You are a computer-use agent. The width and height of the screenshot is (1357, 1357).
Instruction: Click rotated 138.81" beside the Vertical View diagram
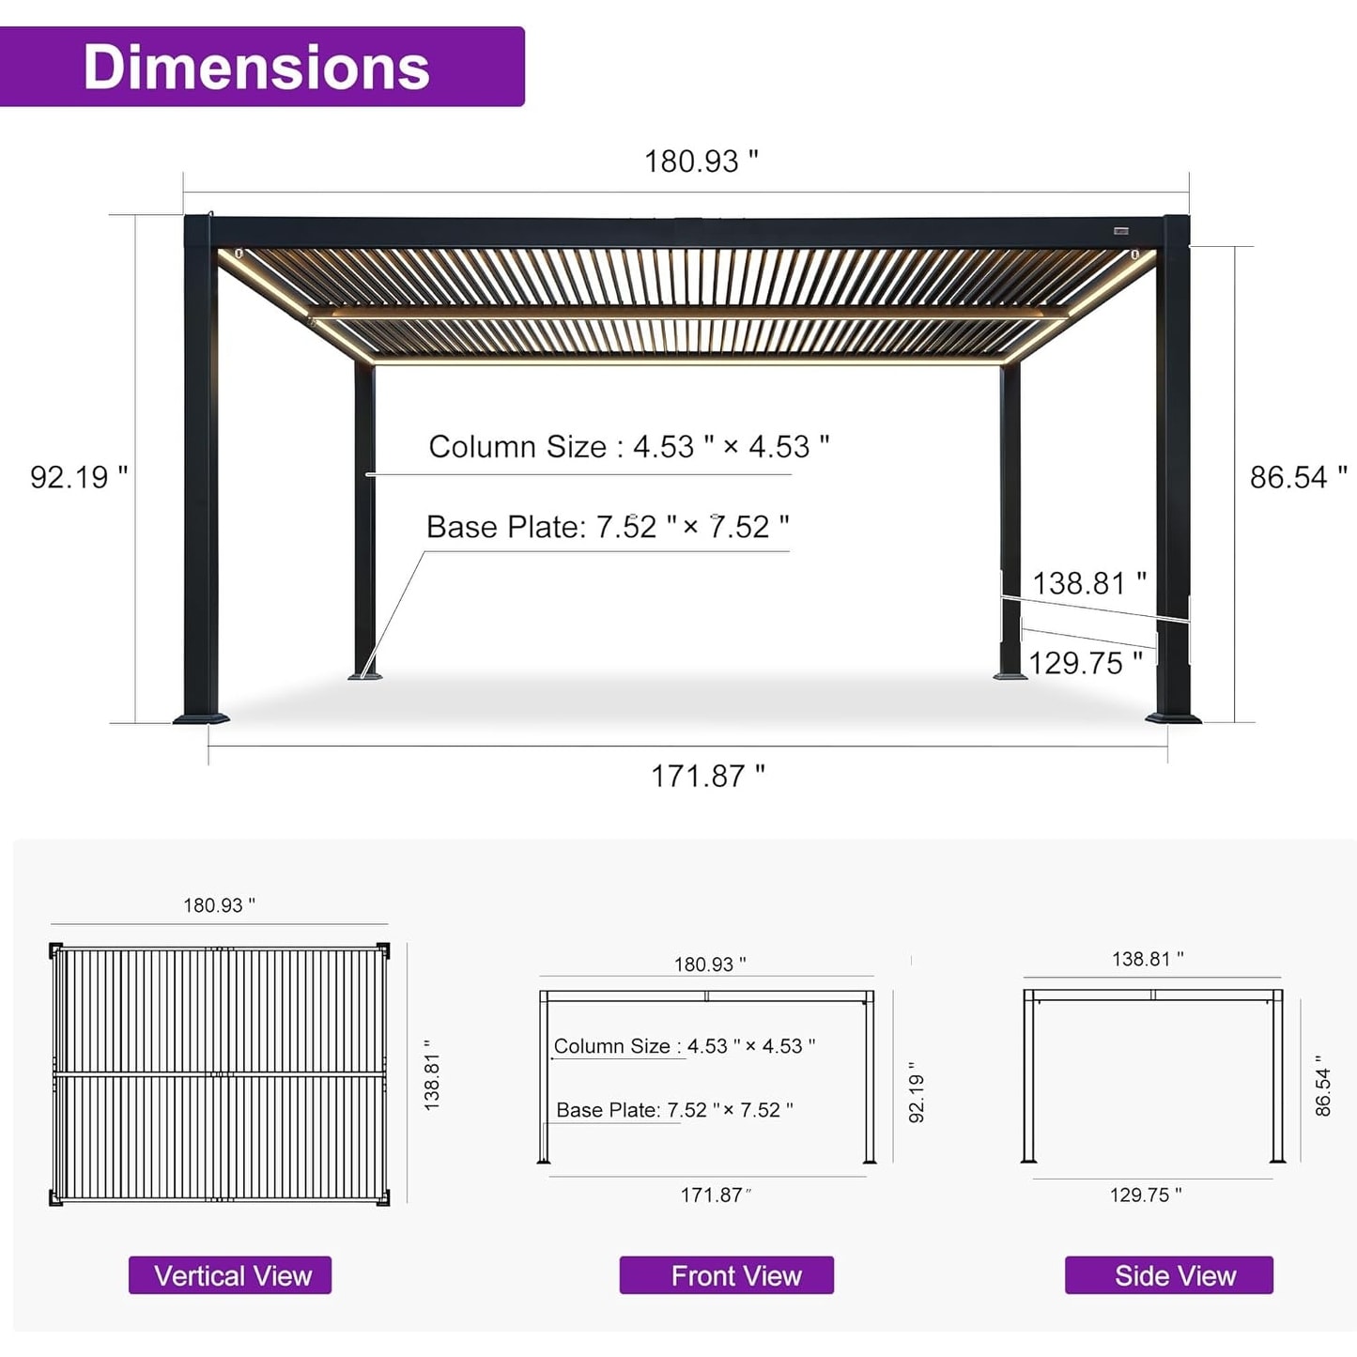[x=431, y=1075]
